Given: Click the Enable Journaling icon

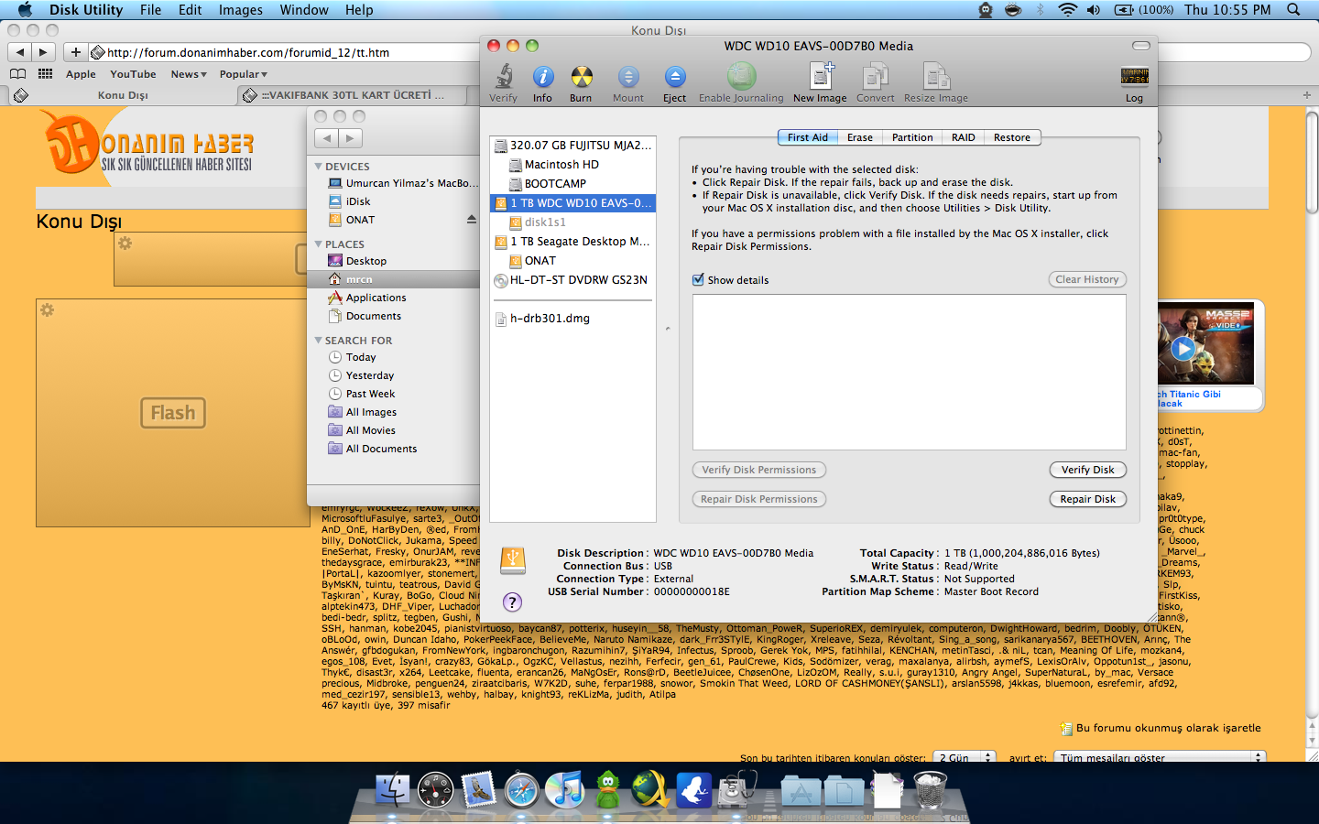Looking at the screenshot, I should pos(741,77).
